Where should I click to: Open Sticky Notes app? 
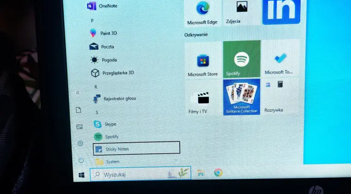[x=136, y=149]
